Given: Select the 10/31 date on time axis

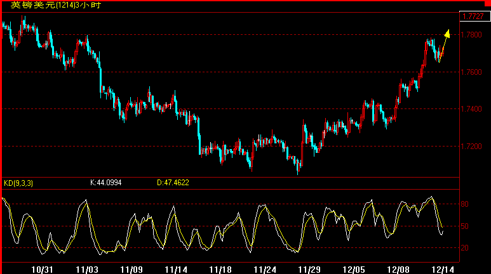Looking at the screenshot, I should pos(43,270).
